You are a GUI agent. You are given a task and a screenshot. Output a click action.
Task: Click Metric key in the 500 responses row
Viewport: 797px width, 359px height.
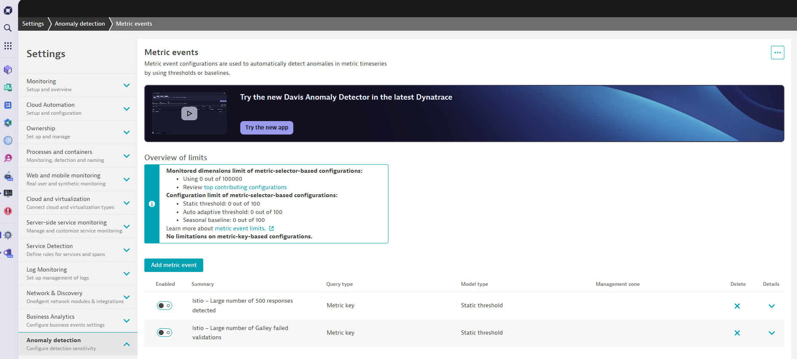click(x=340, y=306)
